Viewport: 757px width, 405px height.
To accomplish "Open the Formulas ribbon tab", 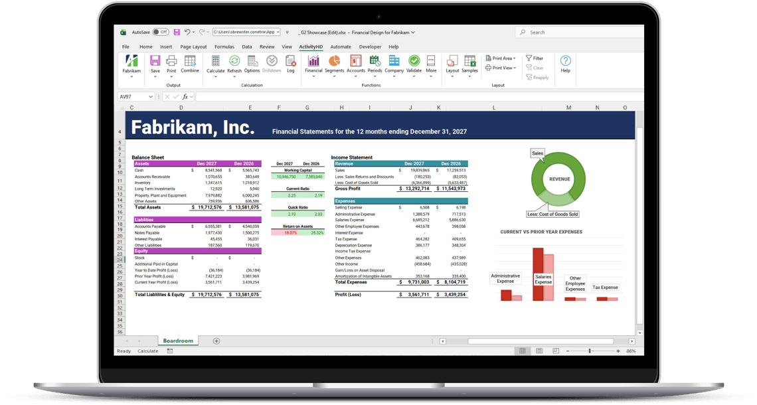I will click(224, 47).
